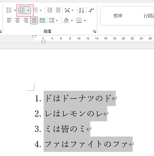Apply shading with the paint bucket

66,20
